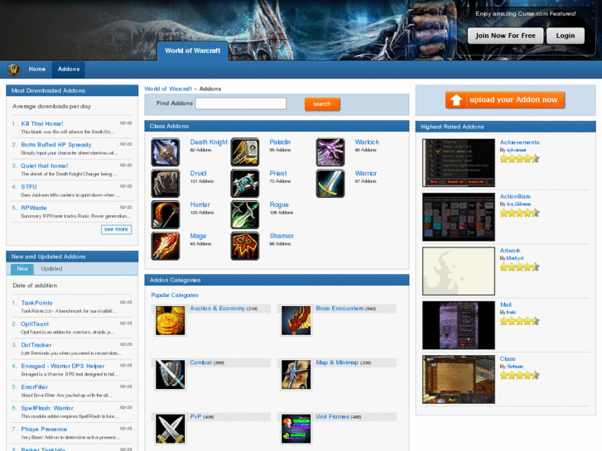Click the Login button
This screenshot has height=451, width=602.
pos(566,36)
